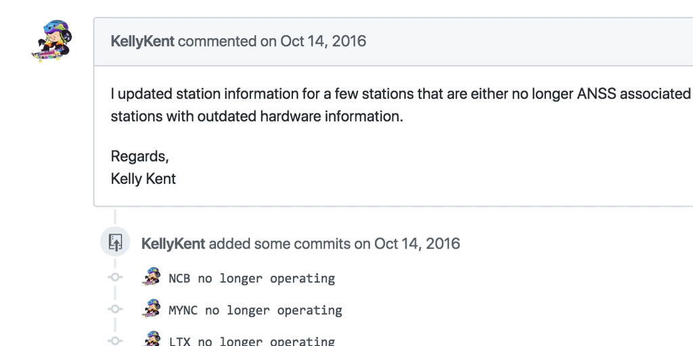Click the 'I updated station information' sentence
Image resolution: width=693 pixels, height=346 pixels.
(399, 94)
